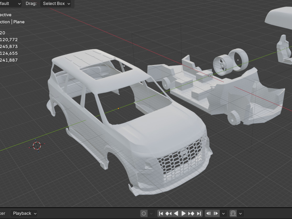Click the 'Plane' object name text

[x=19, y=22]
